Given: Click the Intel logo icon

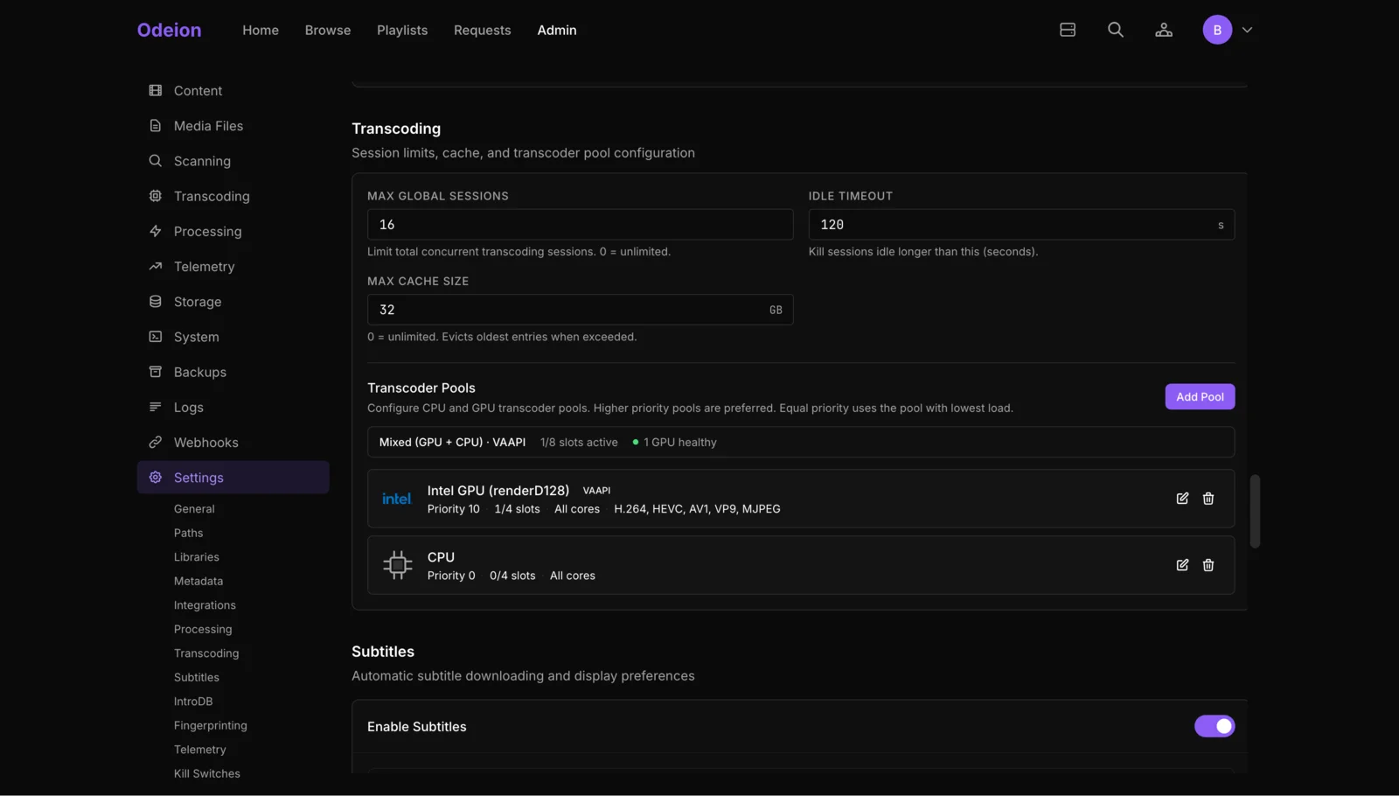Looking at the screenshot, I should [397, 499].
